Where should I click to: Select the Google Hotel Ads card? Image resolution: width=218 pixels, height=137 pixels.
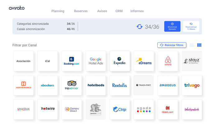click(x=96, y=61)
